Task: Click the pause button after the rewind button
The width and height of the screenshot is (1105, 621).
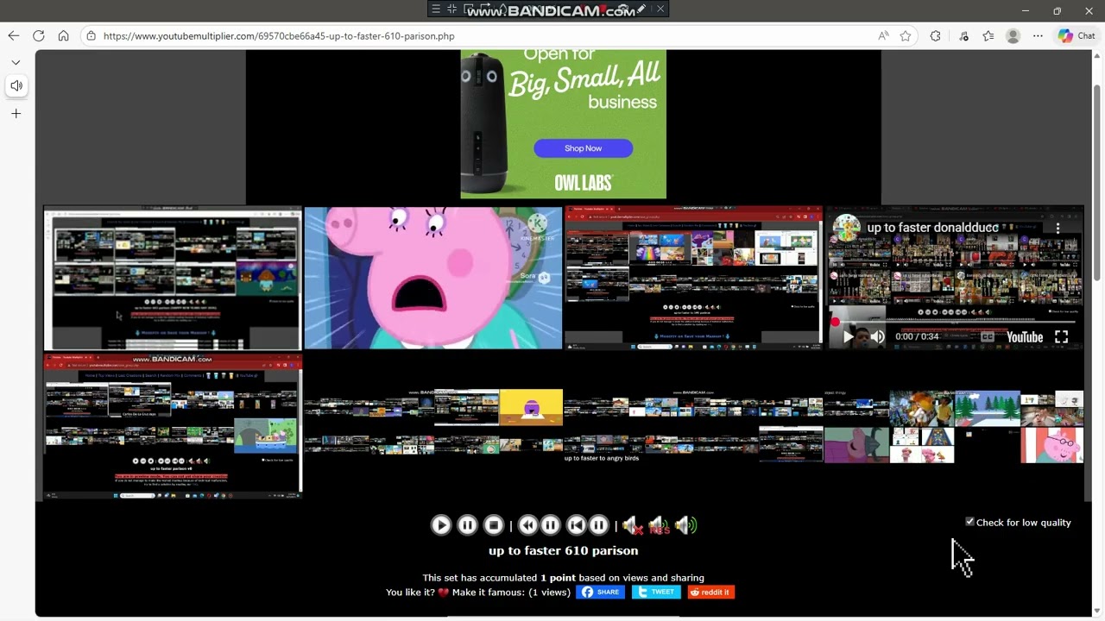Action: coord(550,525)
